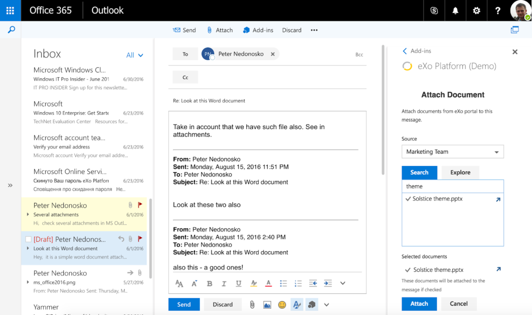Click the search field containing theme
Image resolution: width=532 pixels, height=315 pixels.
pos(453,186)
